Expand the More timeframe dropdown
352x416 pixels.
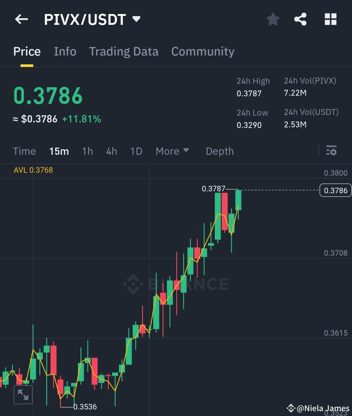click(172, 151)
